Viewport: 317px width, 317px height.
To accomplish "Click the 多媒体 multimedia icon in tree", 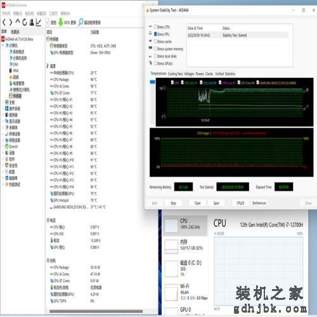I will (7, 127).
